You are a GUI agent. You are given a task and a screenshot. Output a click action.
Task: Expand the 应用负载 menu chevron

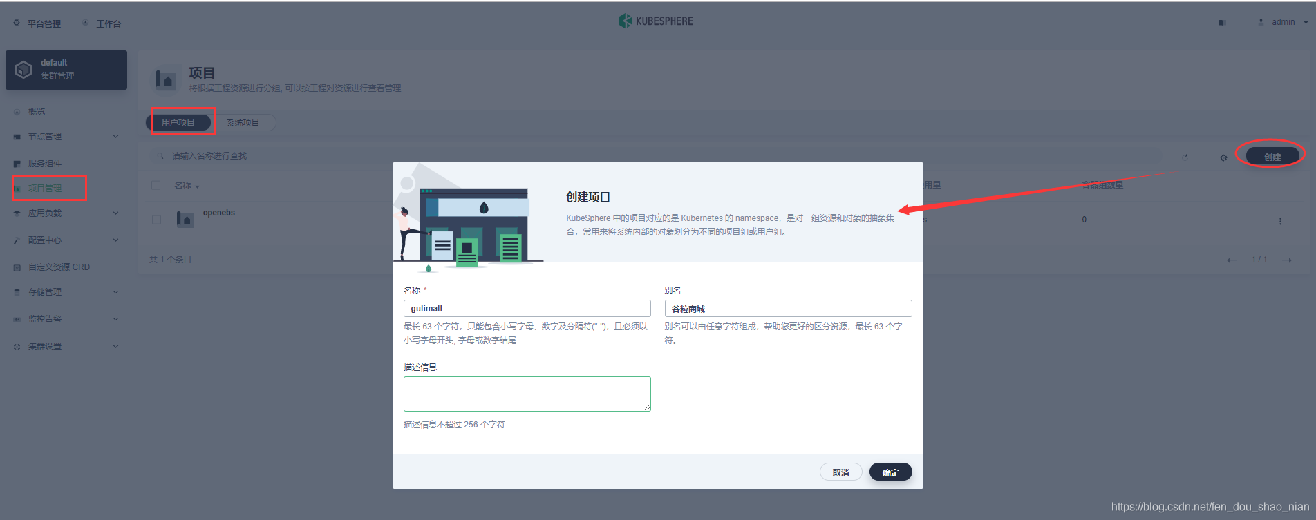[x=115, y=213]
